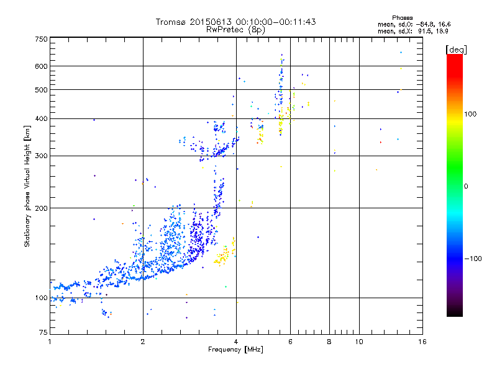Click the '200' height axis tick label
Screen dimensions: 497x372
point(41,208)
